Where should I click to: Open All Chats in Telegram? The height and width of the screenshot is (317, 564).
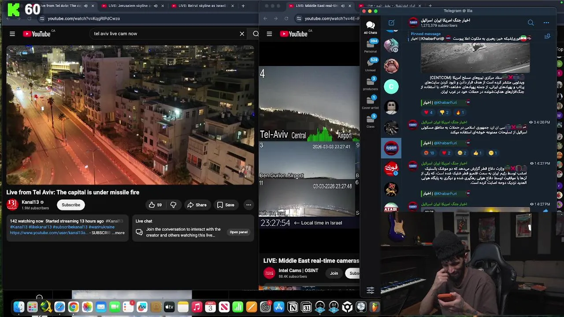370,27
